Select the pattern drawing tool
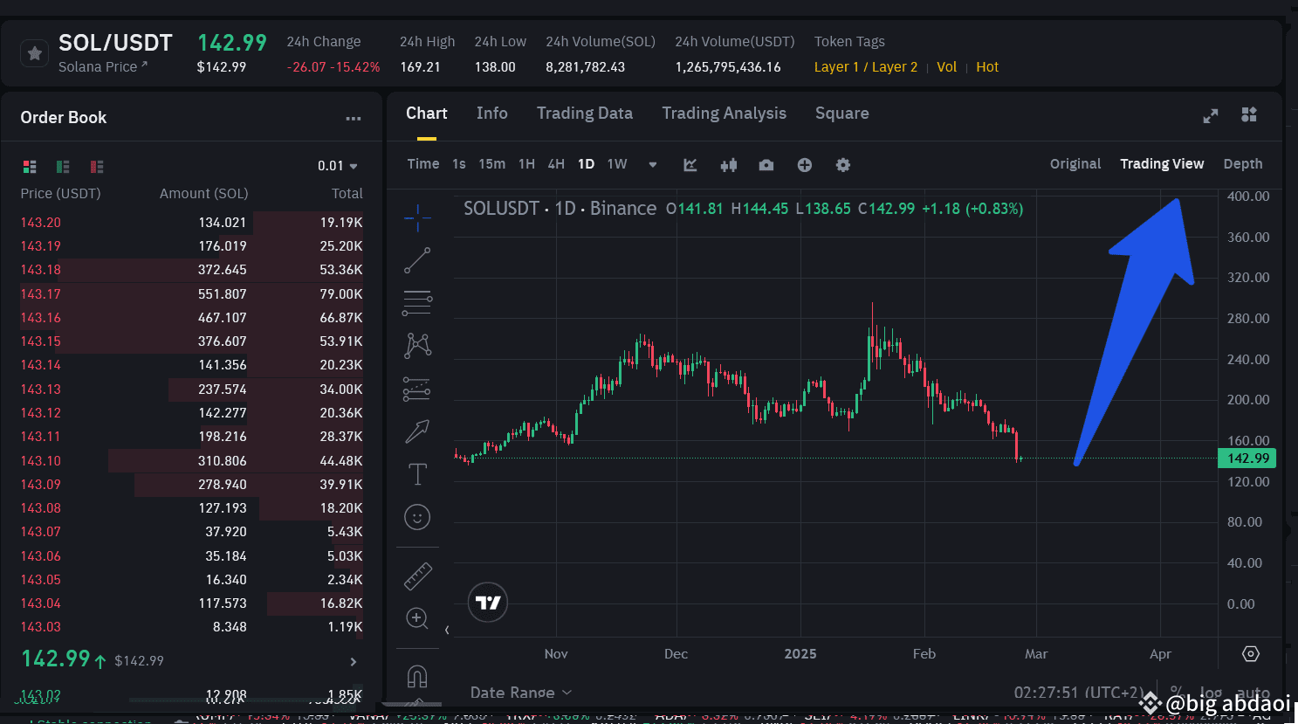Viewport: 1298px width, 724px height. 417,345
